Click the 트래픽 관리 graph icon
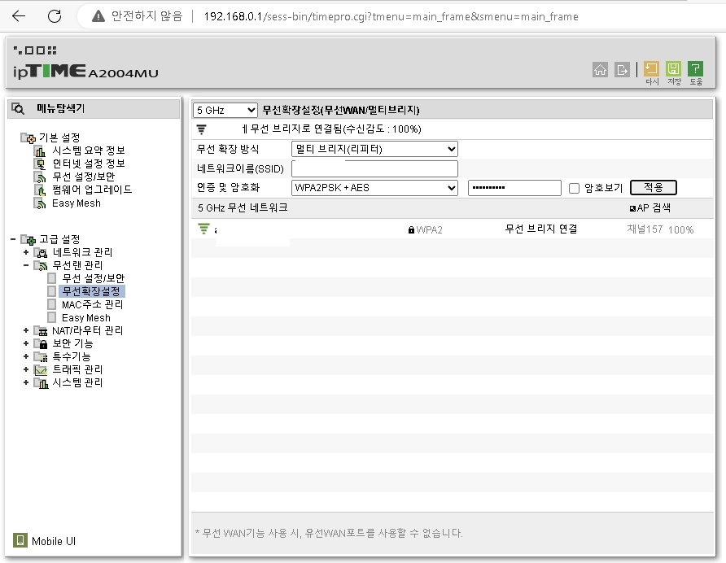Screen dimensions: 726x563 [41, 370]
